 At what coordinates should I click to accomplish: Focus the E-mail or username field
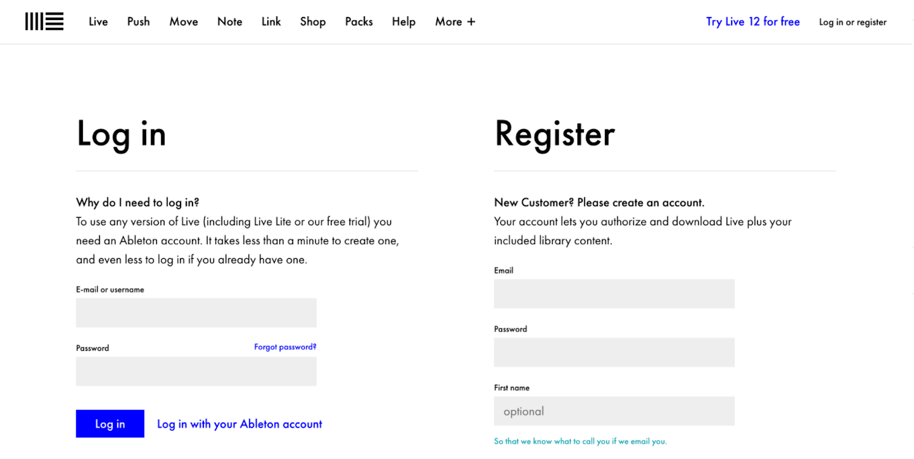coord(196,313)
